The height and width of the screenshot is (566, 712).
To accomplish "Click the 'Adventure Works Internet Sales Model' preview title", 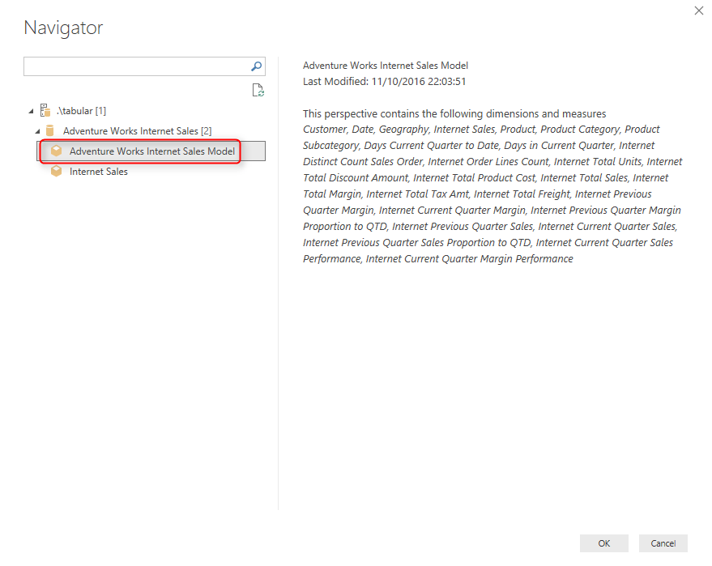I will click(385, 66).
